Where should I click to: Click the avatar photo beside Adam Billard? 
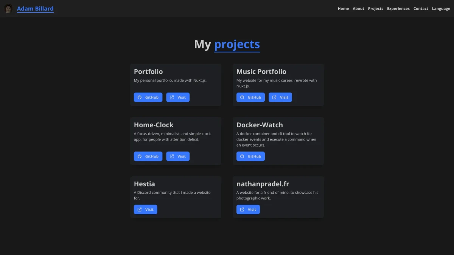coord(8,8)
